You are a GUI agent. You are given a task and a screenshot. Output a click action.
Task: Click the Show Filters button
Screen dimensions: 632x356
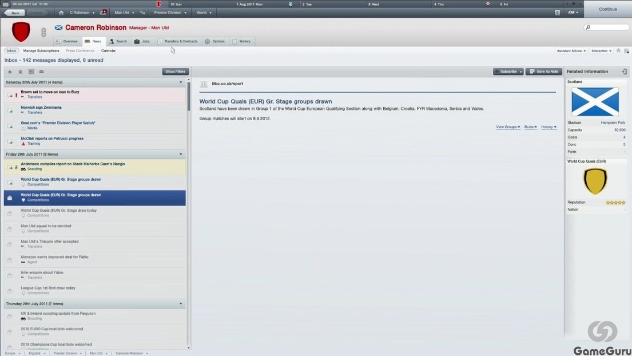pyautogui.click(x=176, y=72)
